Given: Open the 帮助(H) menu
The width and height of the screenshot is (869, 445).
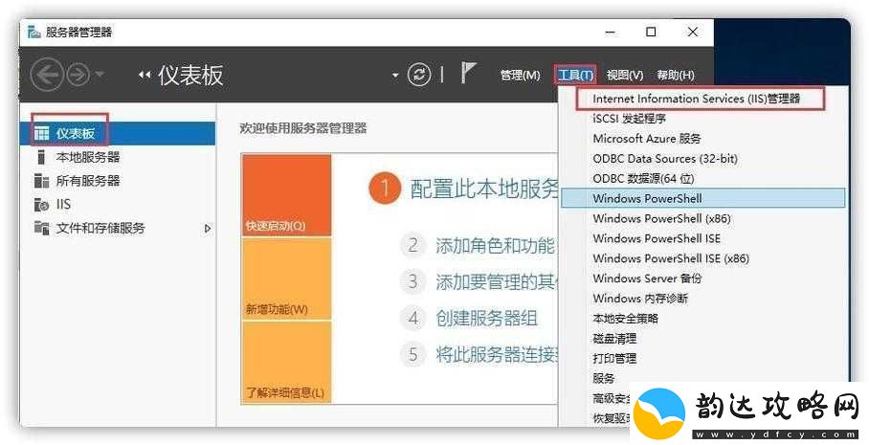Looking at the screenshot, I should click(676, 75).
